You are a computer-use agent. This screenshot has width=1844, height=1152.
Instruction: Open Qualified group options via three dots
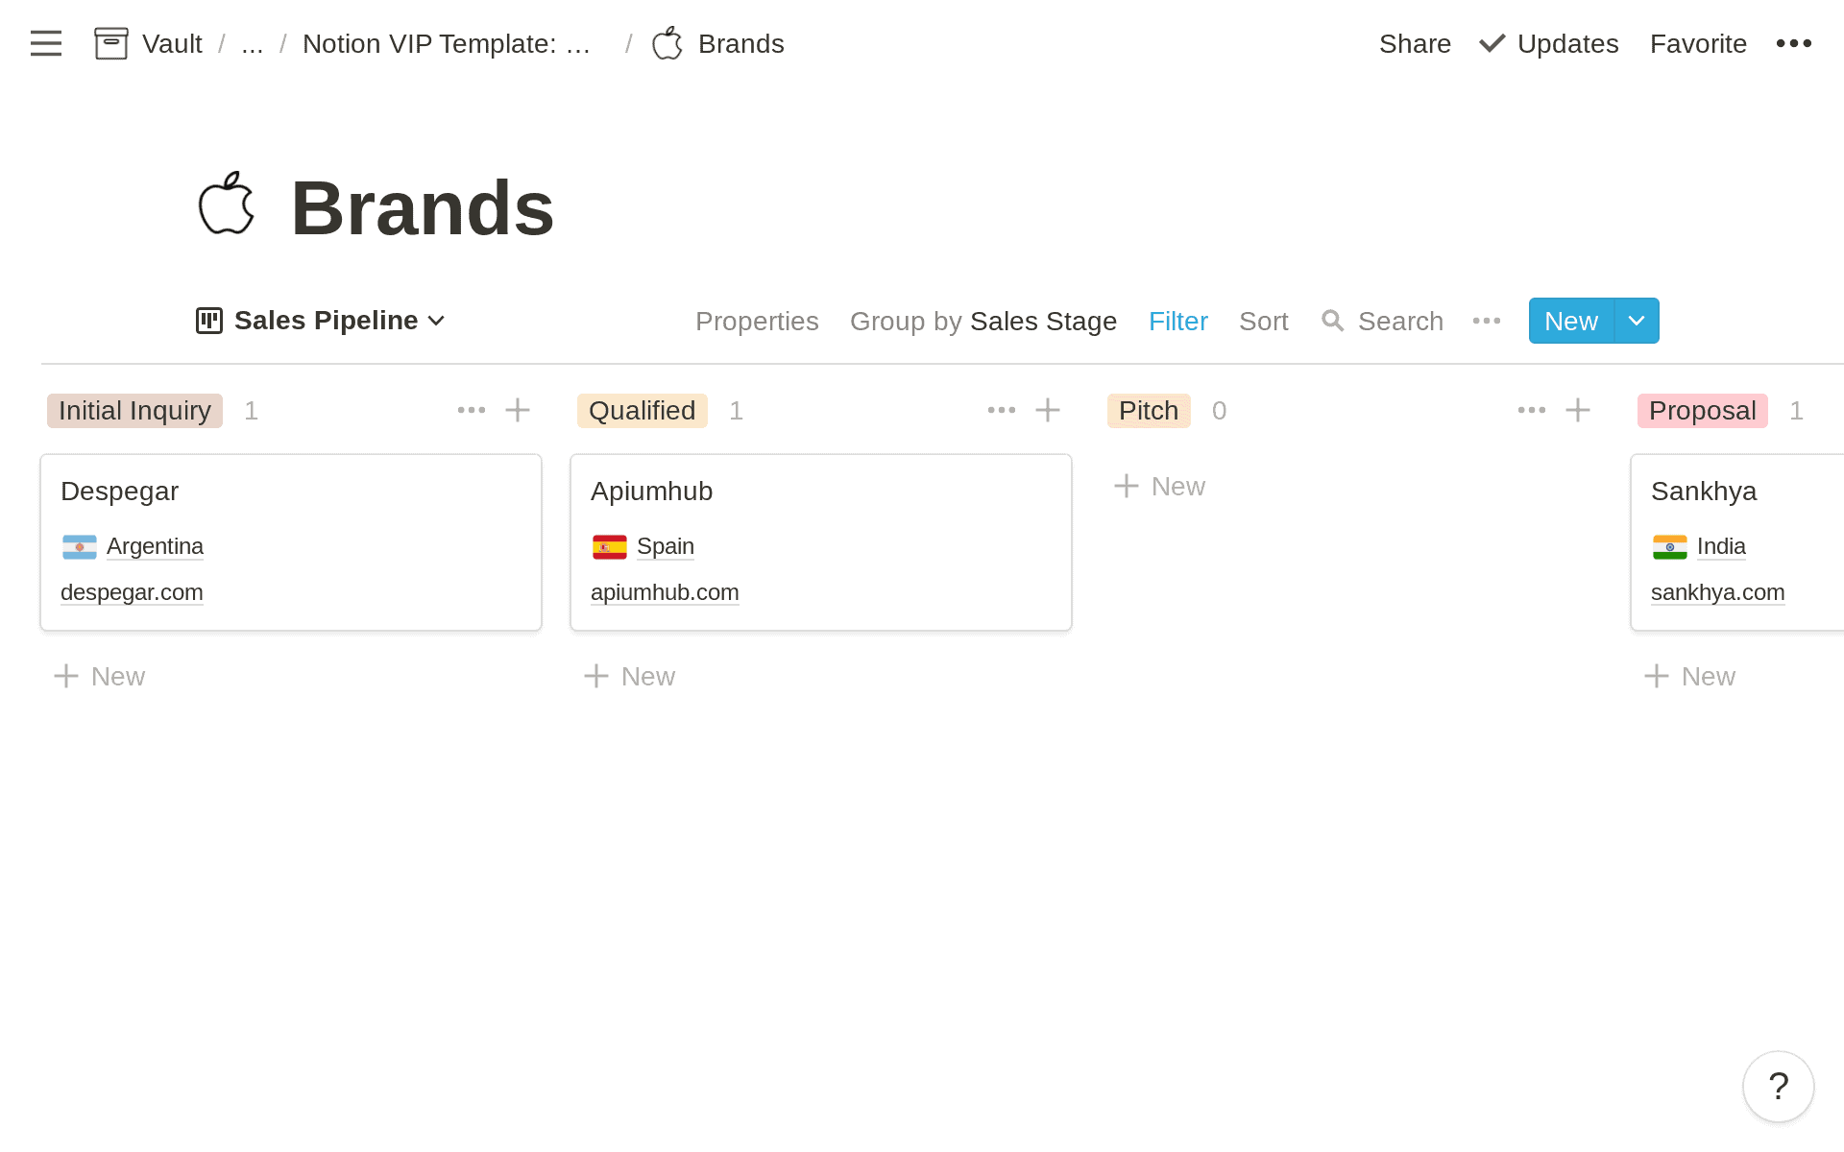click(1002, 410)
